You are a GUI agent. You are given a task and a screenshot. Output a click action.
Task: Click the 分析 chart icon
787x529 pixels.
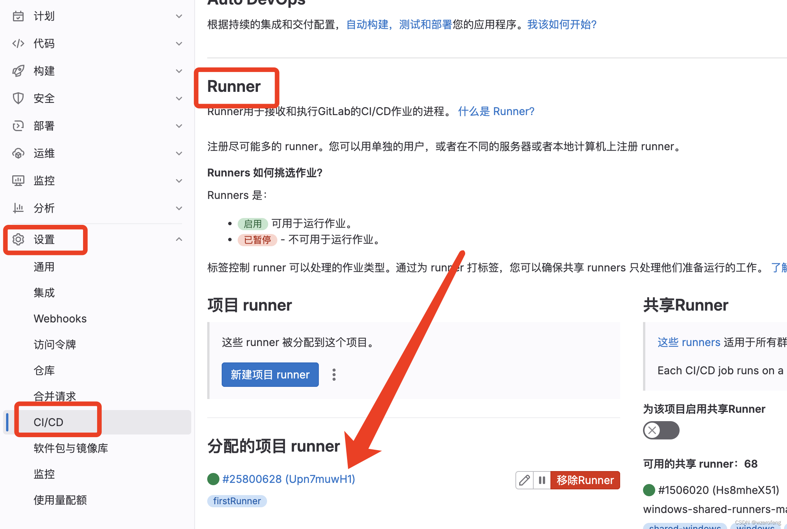point(18,208)
